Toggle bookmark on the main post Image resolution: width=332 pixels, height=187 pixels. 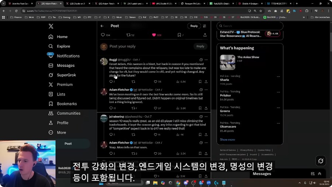tap(179, 35)
